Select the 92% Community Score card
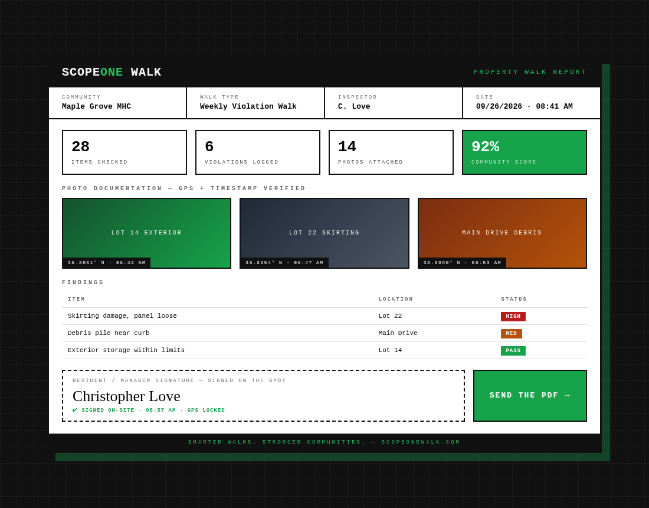This screenshot has width=649, height=508. pyautogui.click(x=525, y=152)
